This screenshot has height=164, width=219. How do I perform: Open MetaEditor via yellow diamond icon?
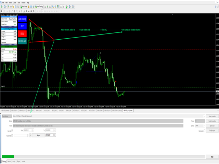[29, 7]
